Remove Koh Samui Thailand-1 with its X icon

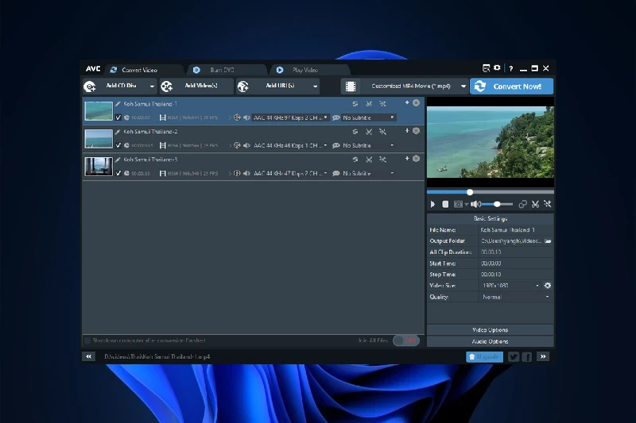point(416,103)
